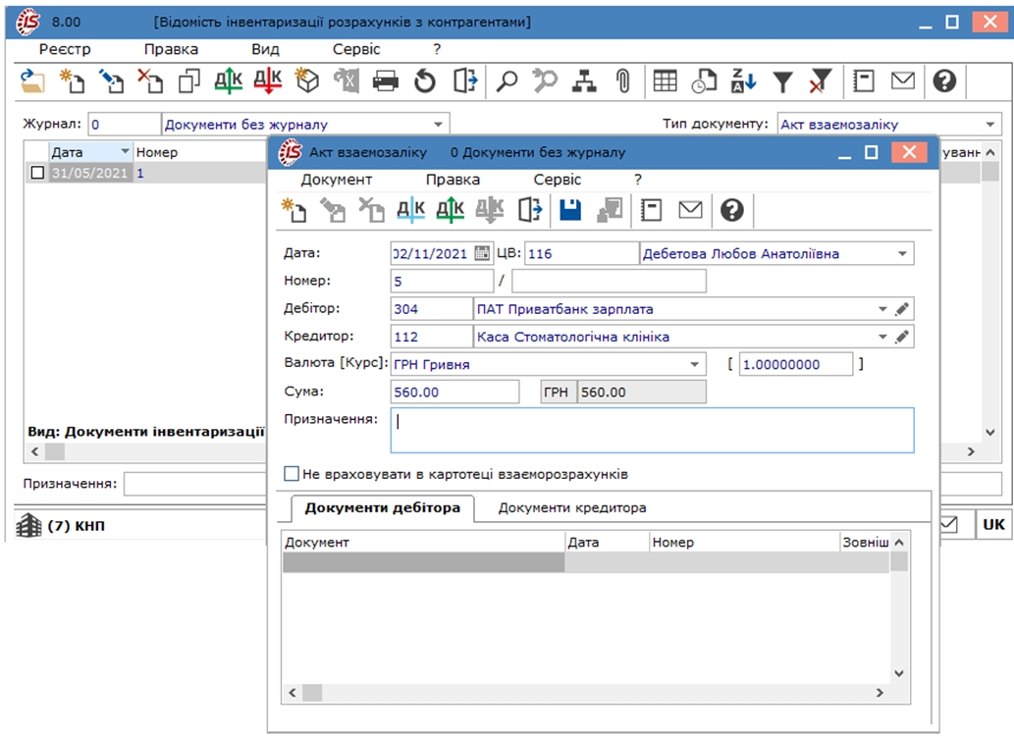Open search with the magnifying glass icon
1014x736 pixels.
click(507, 81)
